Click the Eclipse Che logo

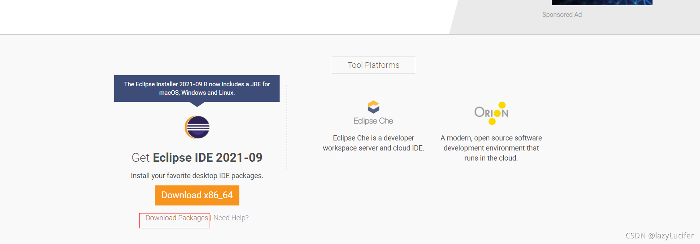pos(373,113)
